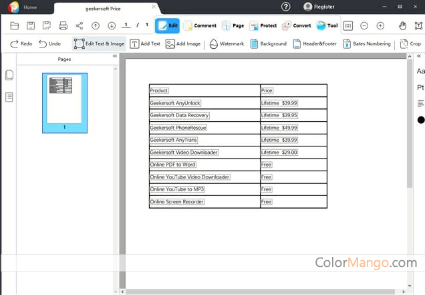Image resolution: width=425 pixels, height=295 pixels.
Task: Select 'Online YouTube to MP3' text
Action: [x=177, y=189]
